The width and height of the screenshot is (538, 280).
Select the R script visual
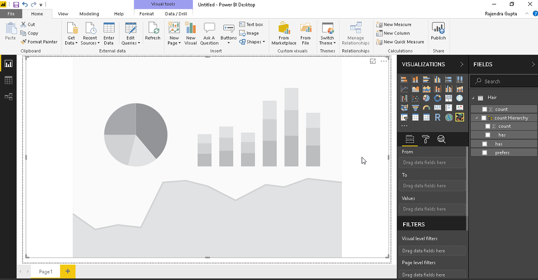[x=438, y=117]
